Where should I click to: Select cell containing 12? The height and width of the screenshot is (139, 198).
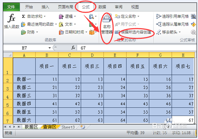coord(70,79)
